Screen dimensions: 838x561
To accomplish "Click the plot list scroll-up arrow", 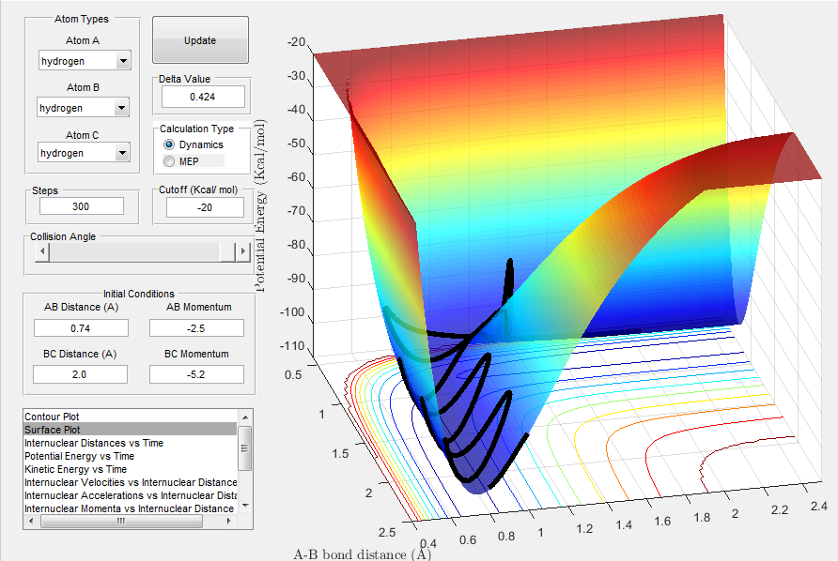I will click(245, 417).
